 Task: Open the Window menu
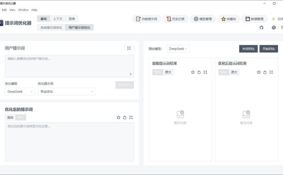coord(23,10)
